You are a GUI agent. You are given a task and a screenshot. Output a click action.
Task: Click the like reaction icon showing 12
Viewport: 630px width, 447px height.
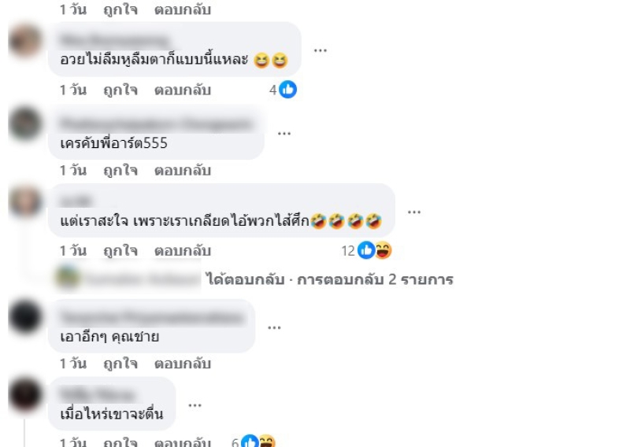coord(366,250)
